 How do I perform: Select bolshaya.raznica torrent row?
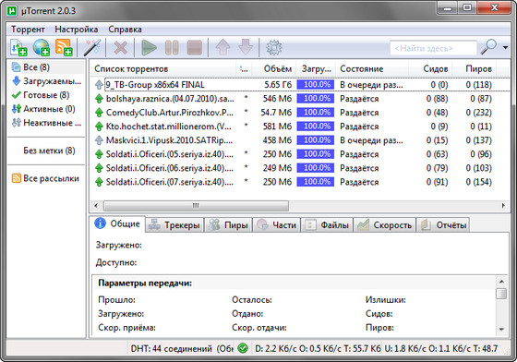(x=300, y=99)
